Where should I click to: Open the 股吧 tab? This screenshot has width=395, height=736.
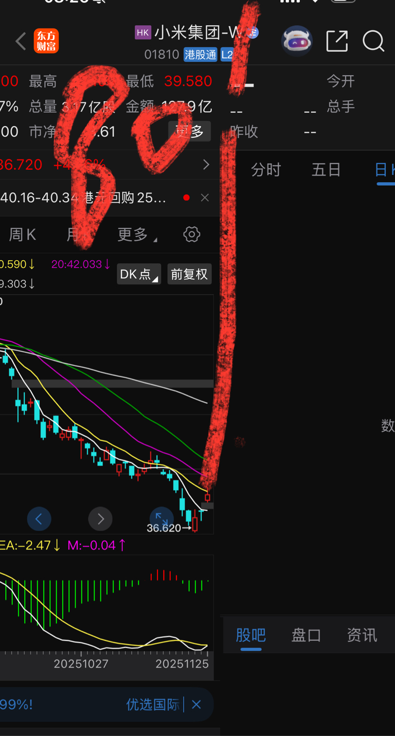tap(250, 635)
